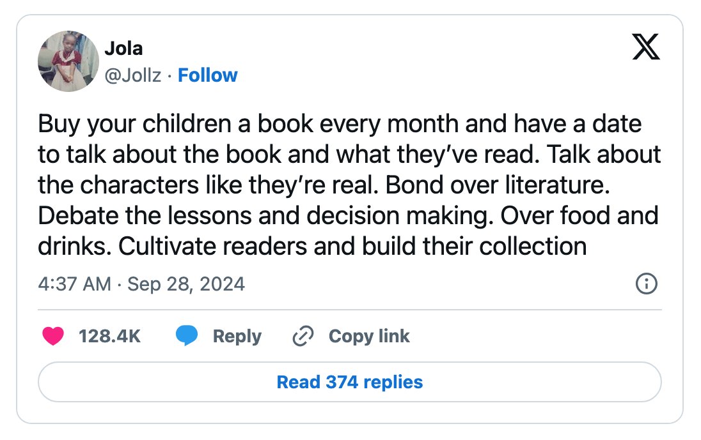
Task: Open Jola's profile picture
Action: point(68,61)
